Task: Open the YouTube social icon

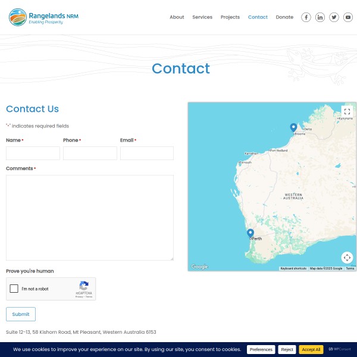Action: [x=348, y=17]
